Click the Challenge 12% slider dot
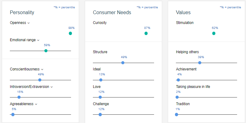Screen dimensions: 246x123 coord(100,114)
